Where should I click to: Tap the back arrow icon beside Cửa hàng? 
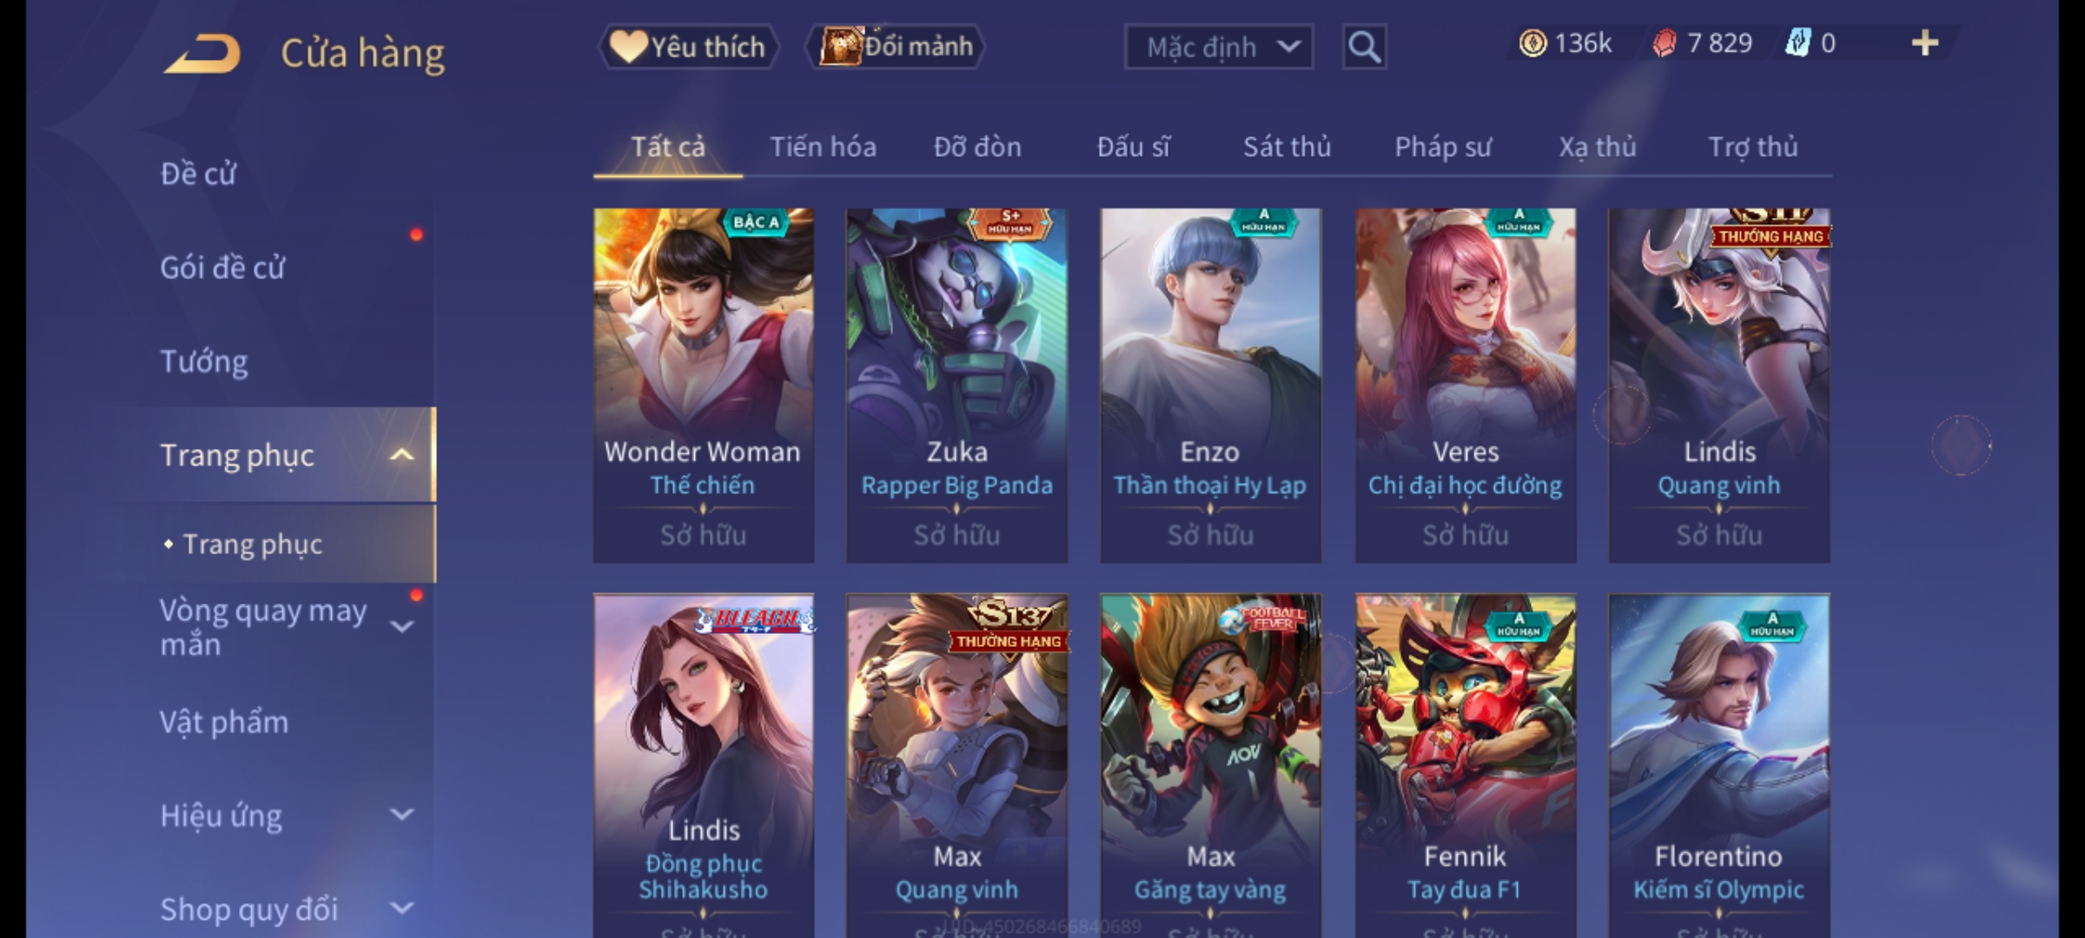[202, 54]
